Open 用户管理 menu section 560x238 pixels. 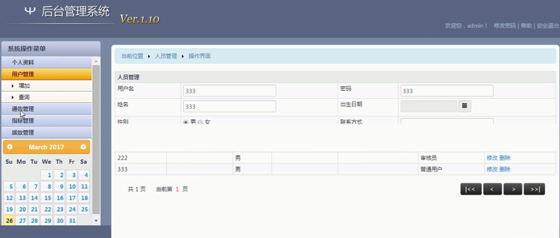point(46,74)
